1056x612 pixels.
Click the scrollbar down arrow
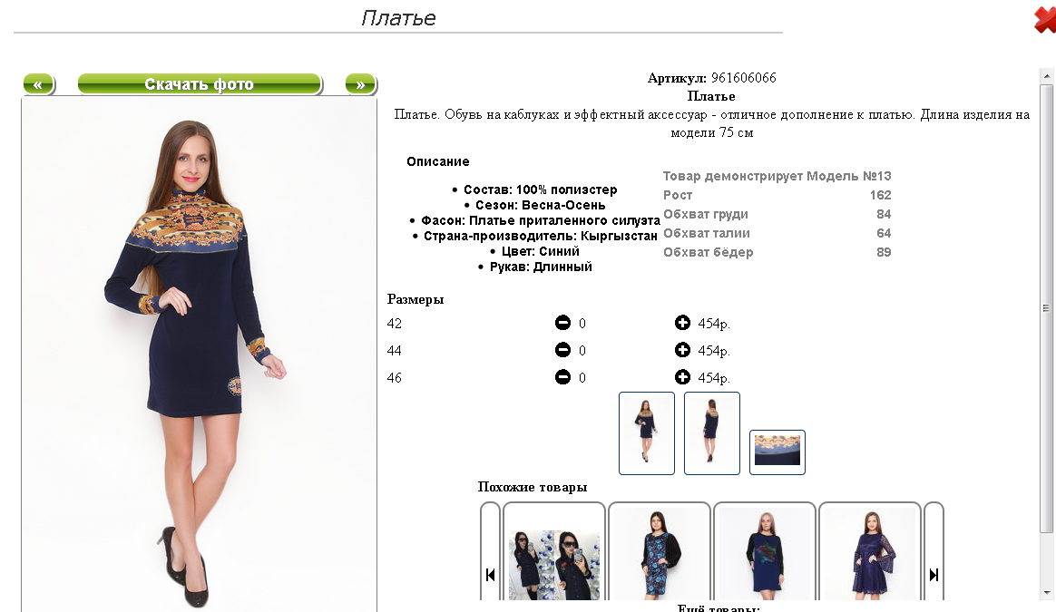[1047, 592]
